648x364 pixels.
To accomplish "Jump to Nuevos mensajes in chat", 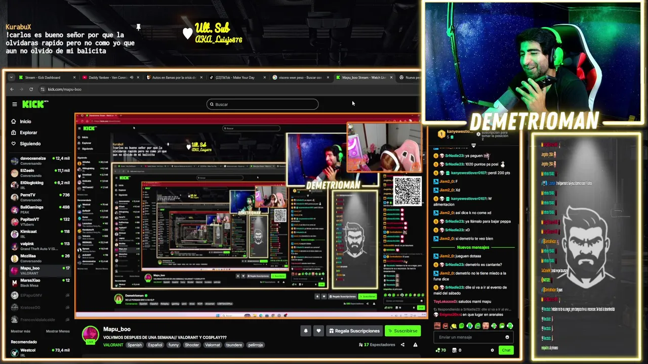I will tap(473, 247).
